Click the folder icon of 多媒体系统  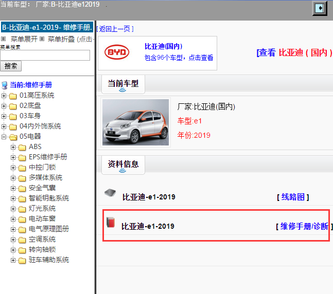[x=22, y=178]
